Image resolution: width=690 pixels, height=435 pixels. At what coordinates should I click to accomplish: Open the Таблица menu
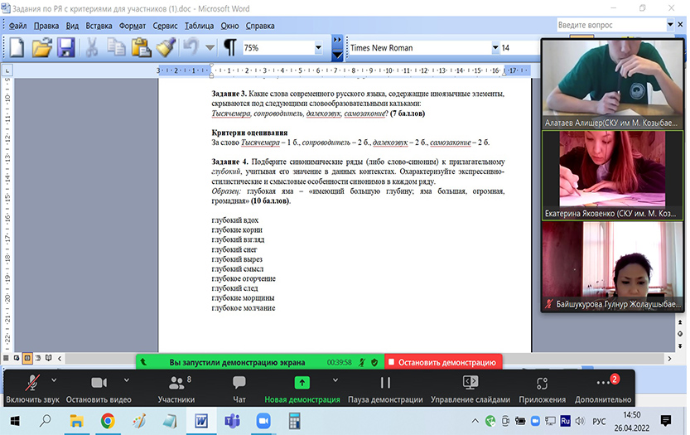[199, 26]
